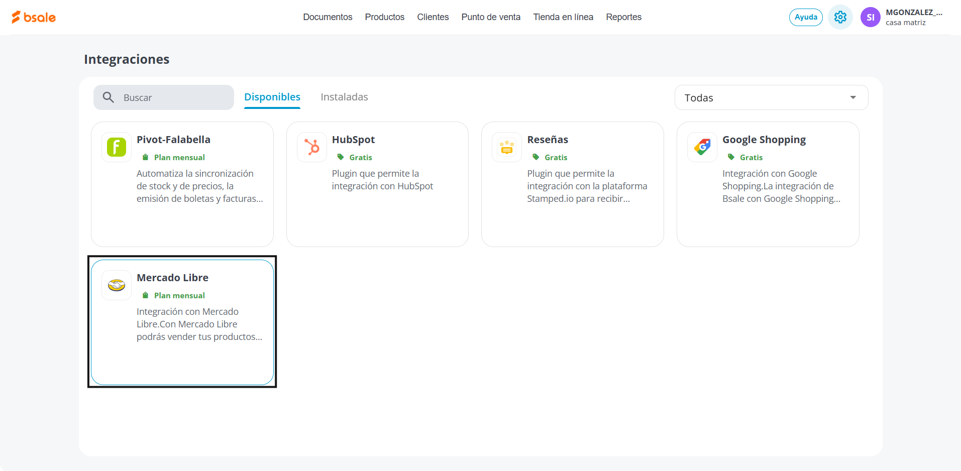Click HubSpot 'Gratis' label

pyautogui.click(x=361, y=157)
